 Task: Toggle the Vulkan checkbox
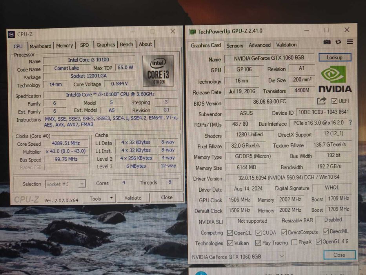pos(230,243)
